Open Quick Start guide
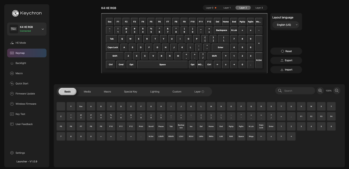349x169 pixels. pyautogui.click(x=27, y=83)
